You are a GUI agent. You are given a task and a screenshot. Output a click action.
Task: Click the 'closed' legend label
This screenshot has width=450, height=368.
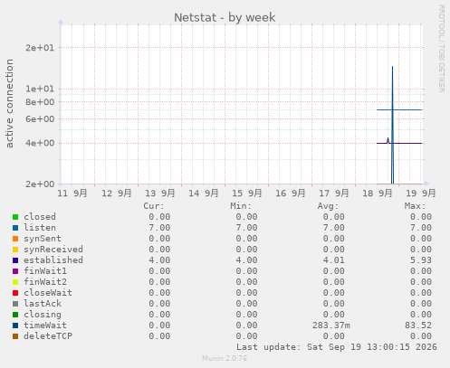coord(40,217)
